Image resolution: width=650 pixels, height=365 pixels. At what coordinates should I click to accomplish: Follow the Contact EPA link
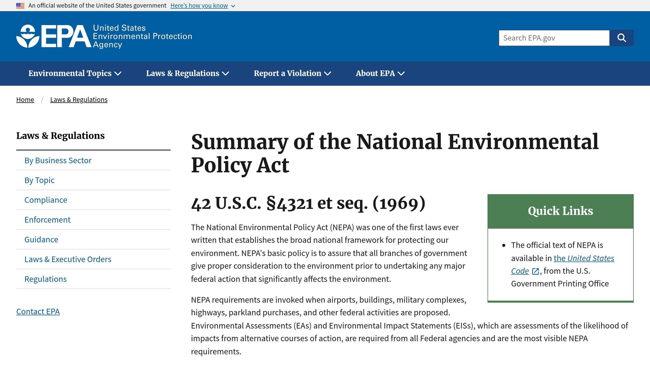click(38, 311)
